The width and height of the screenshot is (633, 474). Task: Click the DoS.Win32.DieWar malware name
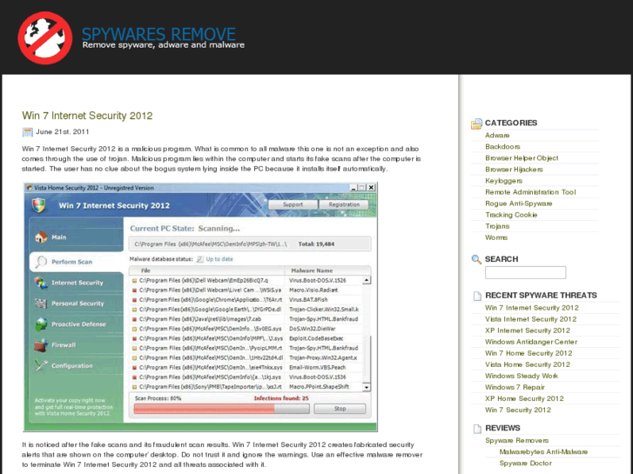tap(312, 329)
